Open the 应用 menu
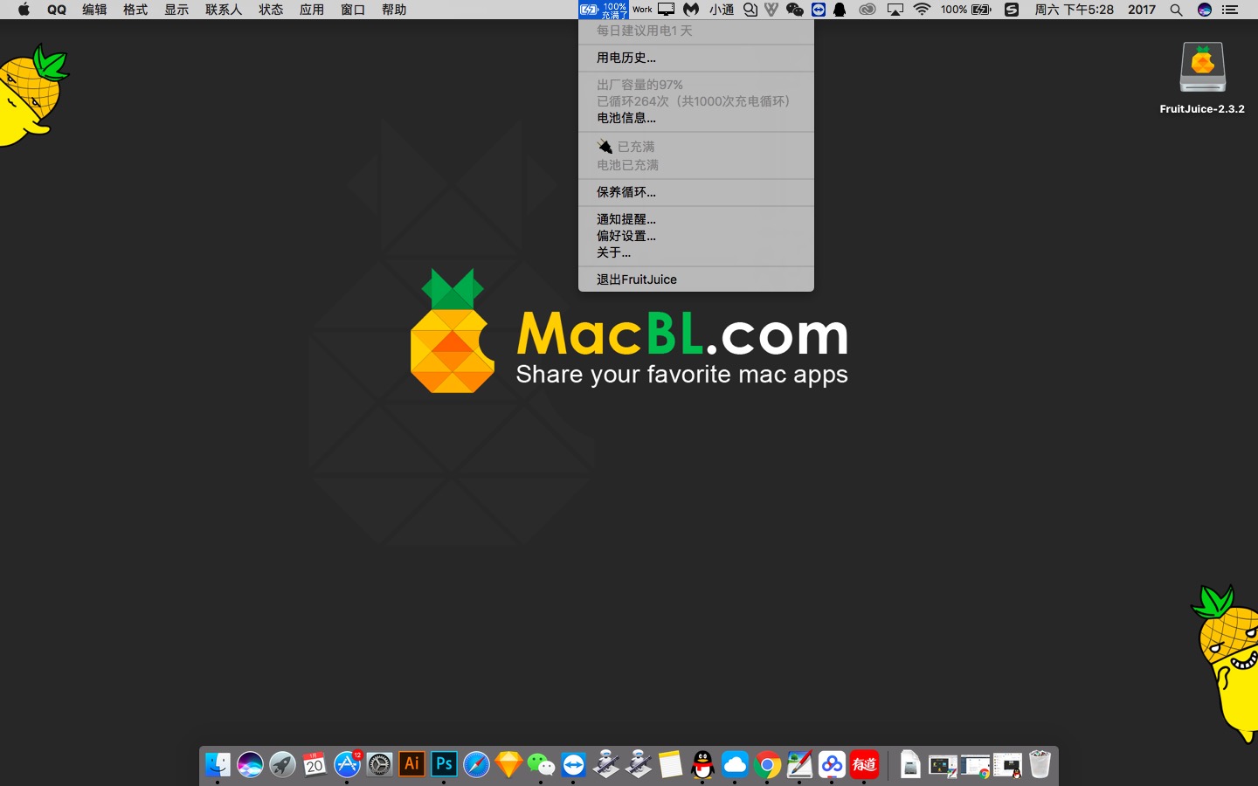This screenshot has width=1258, height=786. click(x=312, y=10)
